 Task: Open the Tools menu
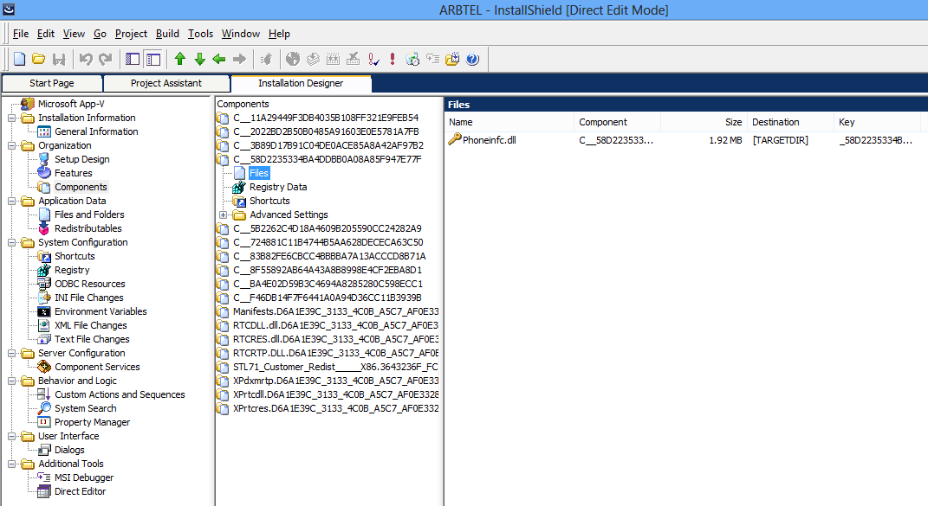(x=200, y=34)
